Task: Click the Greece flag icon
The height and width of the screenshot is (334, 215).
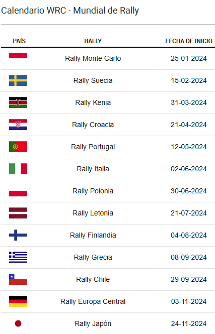Action: click(18, 257)
